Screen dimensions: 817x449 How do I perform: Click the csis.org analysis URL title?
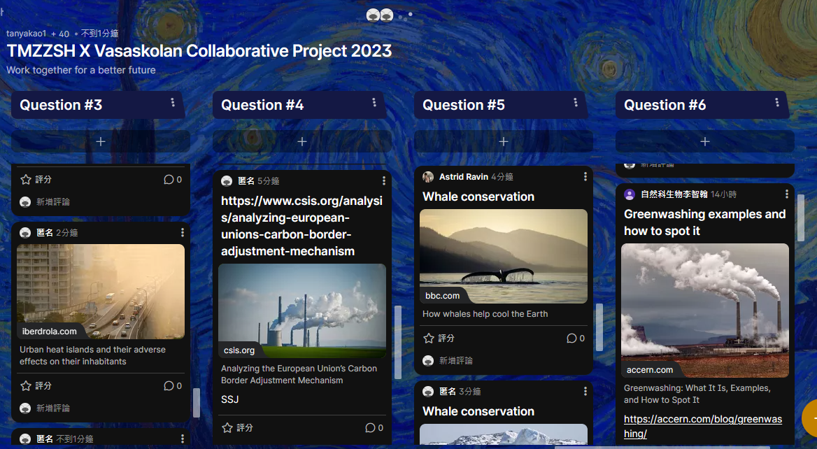coord(301,226)
